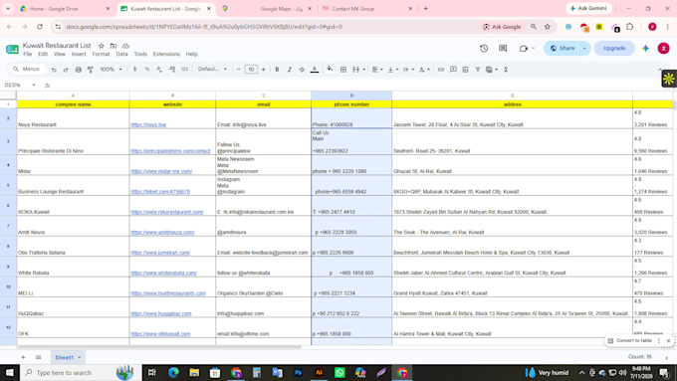Viewport: 677px width, 381px height.
Task: Click the Ask Gemini button
Action: click(589, 8)
